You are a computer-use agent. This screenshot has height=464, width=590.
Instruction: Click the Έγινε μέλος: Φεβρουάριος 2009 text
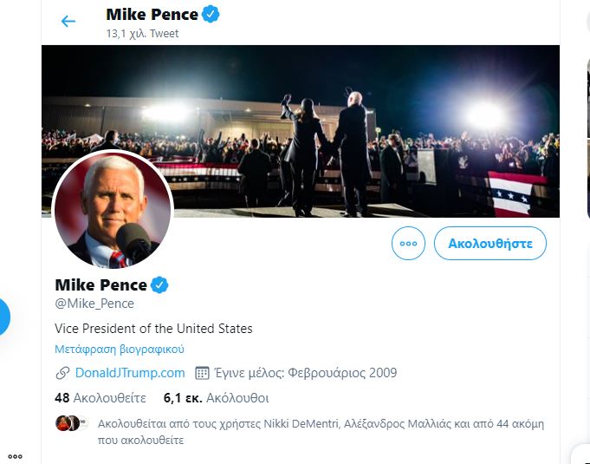tap(307, 373)
